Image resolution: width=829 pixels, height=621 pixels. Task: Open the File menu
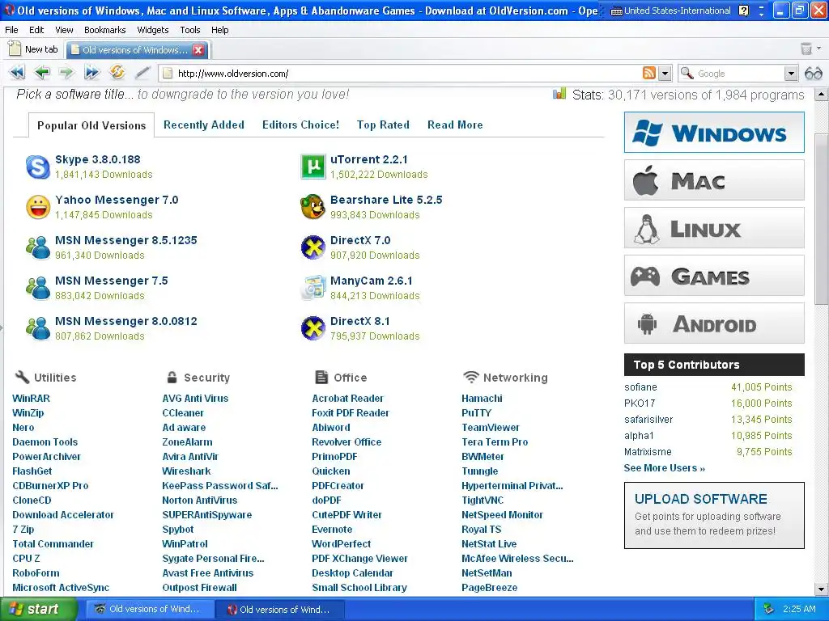(x=11, y=30)
